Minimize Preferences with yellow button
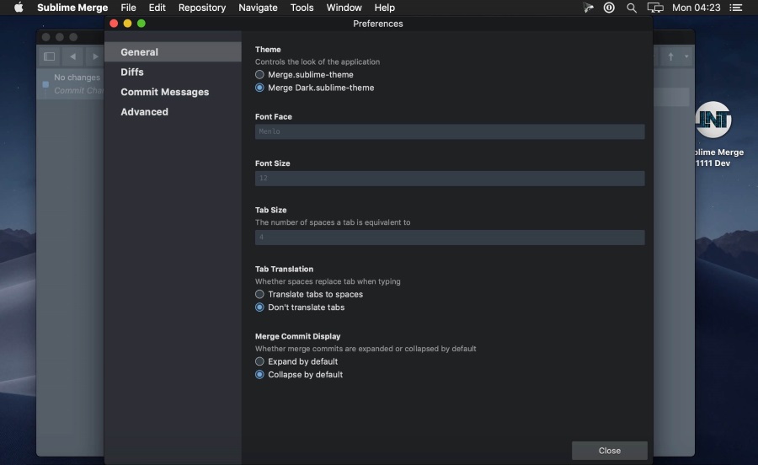The width and height of the screenshot is (758, 465). 128,24
